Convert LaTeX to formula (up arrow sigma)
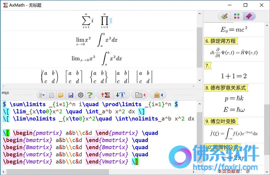Viewport: 270px width, 175px height. click(x=105, y=95)
